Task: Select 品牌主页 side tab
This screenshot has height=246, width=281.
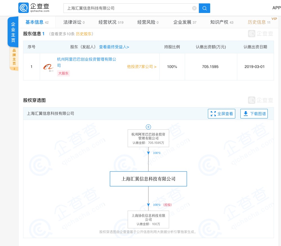Action: pyautogui.click(x=14, y=57)
